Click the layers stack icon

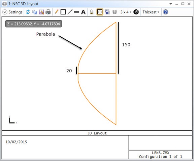115,12
